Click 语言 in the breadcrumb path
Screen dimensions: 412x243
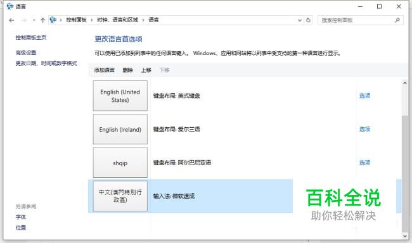tap(153, 20)
